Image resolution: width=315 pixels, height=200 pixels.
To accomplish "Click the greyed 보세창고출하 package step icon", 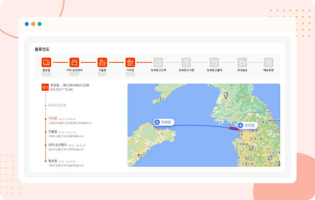I will tap(214, 62).
